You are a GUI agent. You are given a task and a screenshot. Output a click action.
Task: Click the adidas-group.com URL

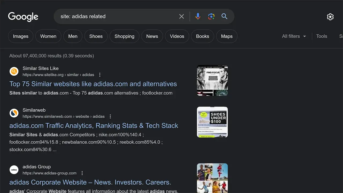(x=50, y=173)
